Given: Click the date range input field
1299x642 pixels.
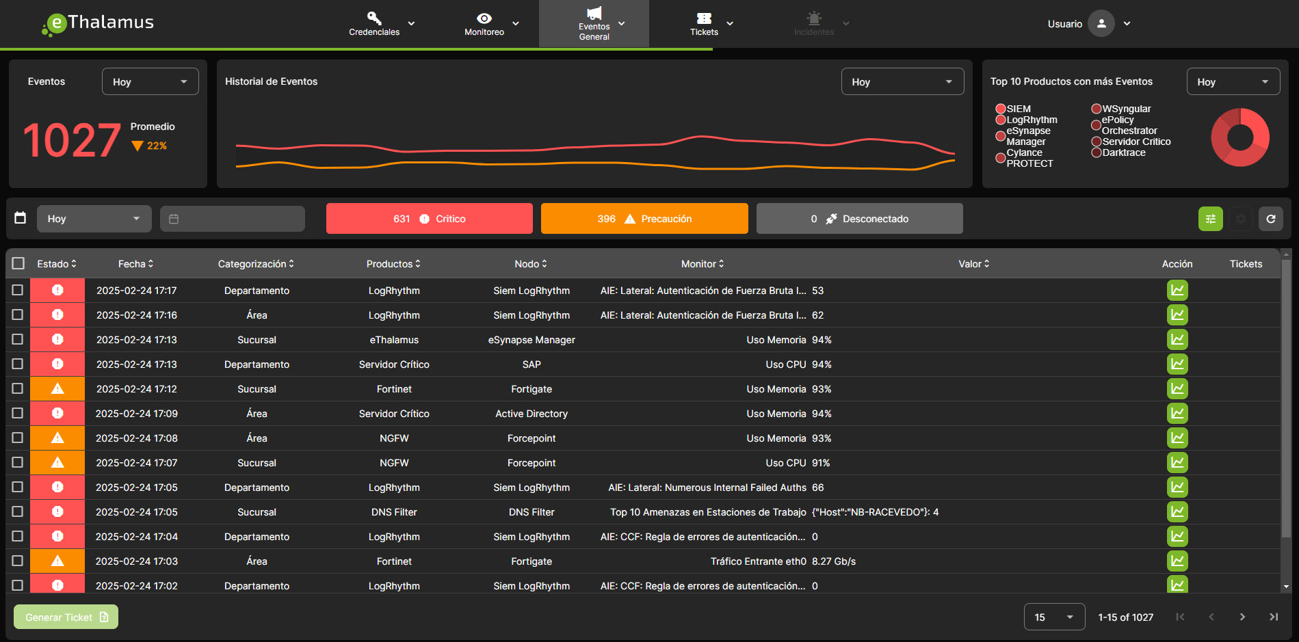Looking at the screenshot, I should coord(233,219).
